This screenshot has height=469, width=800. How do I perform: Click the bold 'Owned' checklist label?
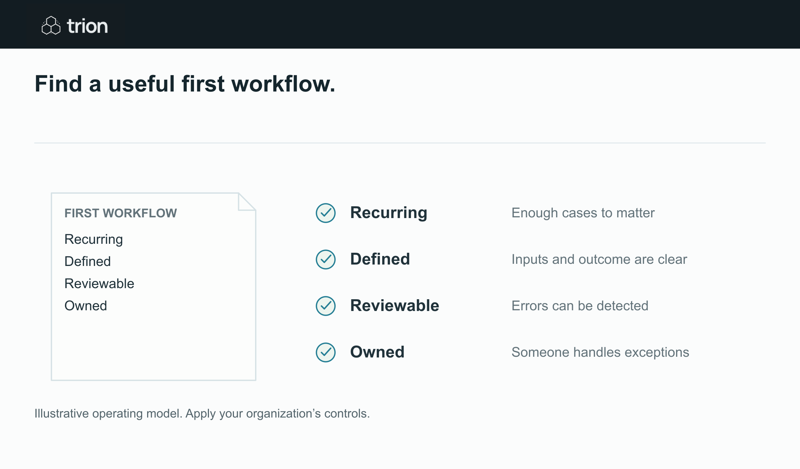click(377, 352)
